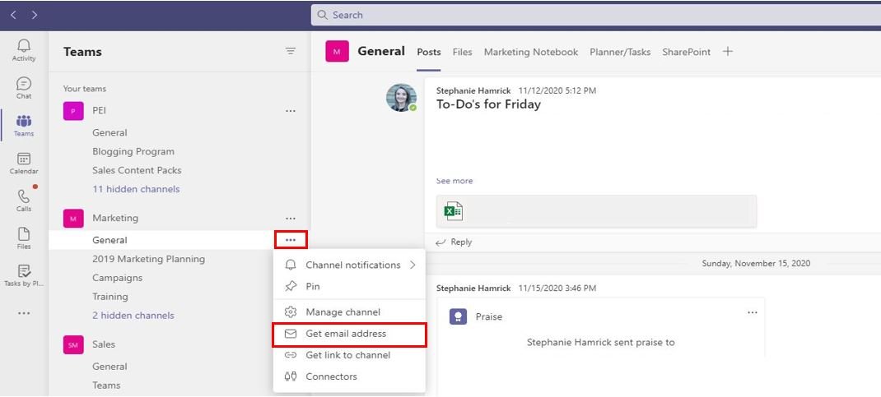Open the Files icon in the rail
The height and width of the screenshot is (397, 881).
pos(24,238)
